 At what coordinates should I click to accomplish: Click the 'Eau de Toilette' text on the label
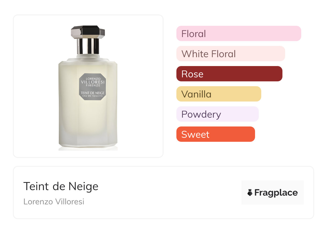(x=93, y=96)
